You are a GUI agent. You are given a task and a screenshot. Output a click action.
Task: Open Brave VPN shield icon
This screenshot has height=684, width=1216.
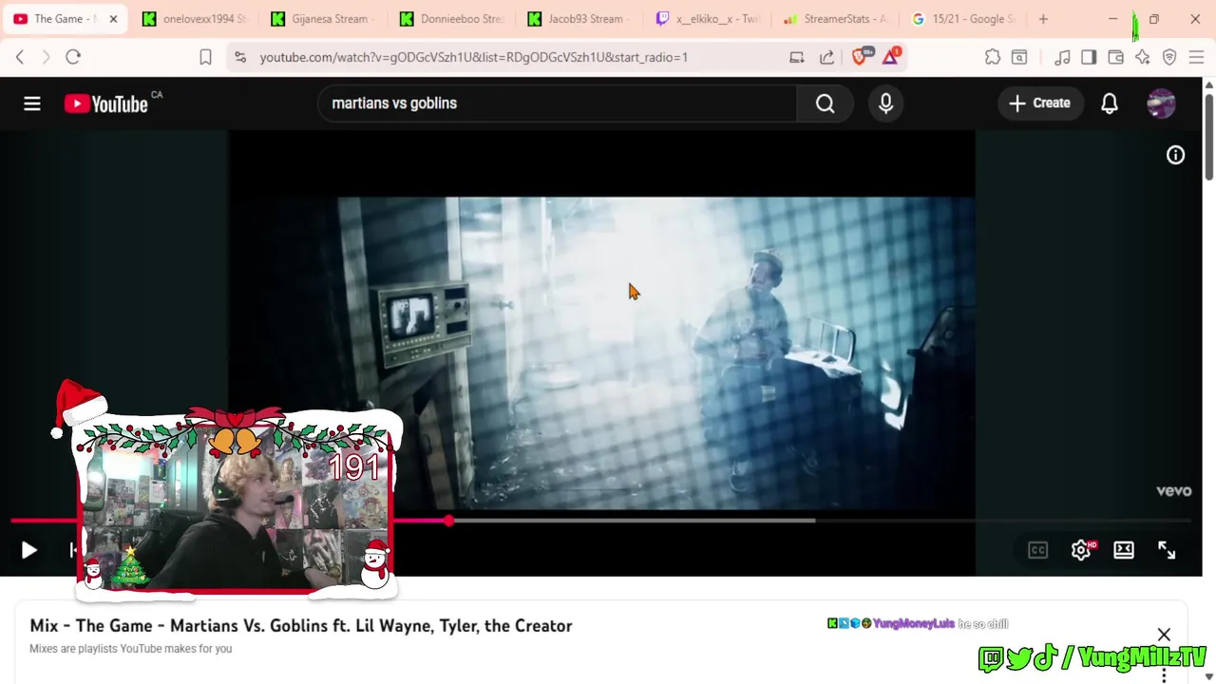(x=1169, y=57)
